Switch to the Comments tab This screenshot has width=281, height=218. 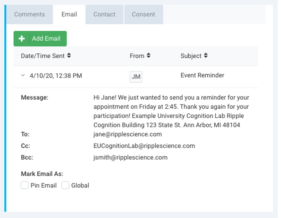pyautogui.click(x=30, y=14)
